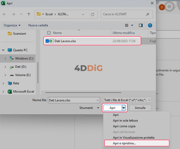Go up one folder level
This screenshot has height=149, width=180.
coord(29,14)
